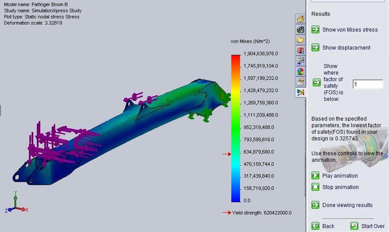Select the SimulationXpress task pane tab

pyautogui.click(x=300, y=93)
